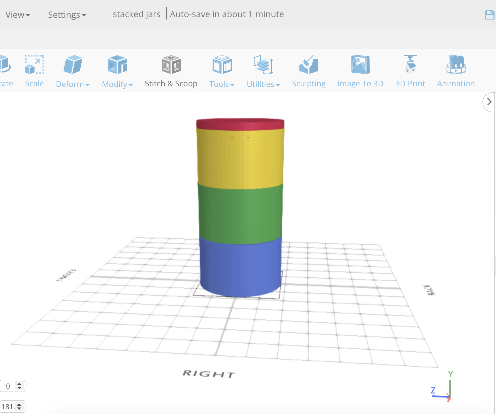Click the Modify tool icon
The height and width of the screenshot is (414, 496).
pos(117,64)
